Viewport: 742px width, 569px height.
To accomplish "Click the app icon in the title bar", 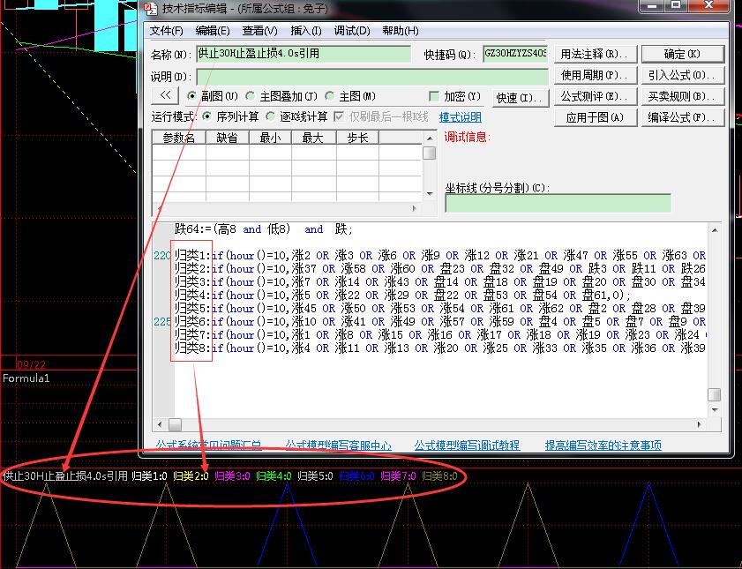I will click(151, 8).
